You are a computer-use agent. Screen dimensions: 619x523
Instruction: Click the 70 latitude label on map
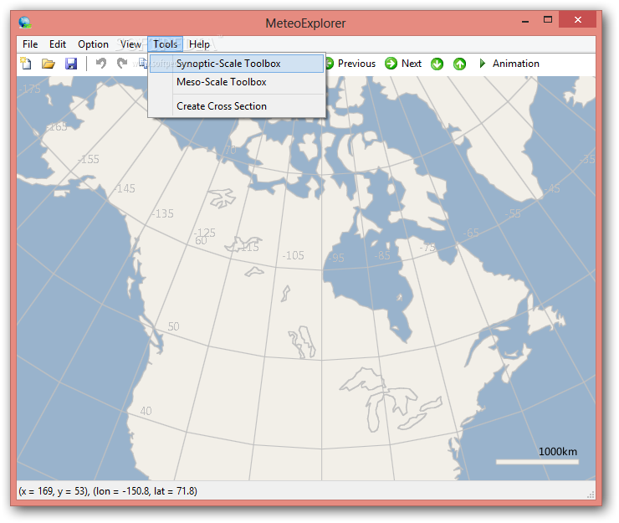231,150
